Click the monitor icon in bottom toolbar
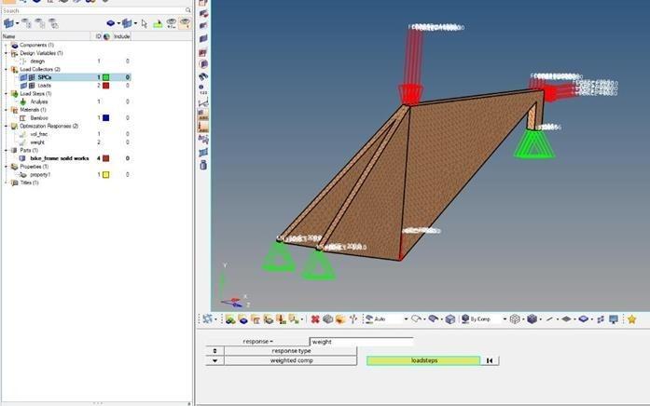The image size is (650, 406). (612, 319)
